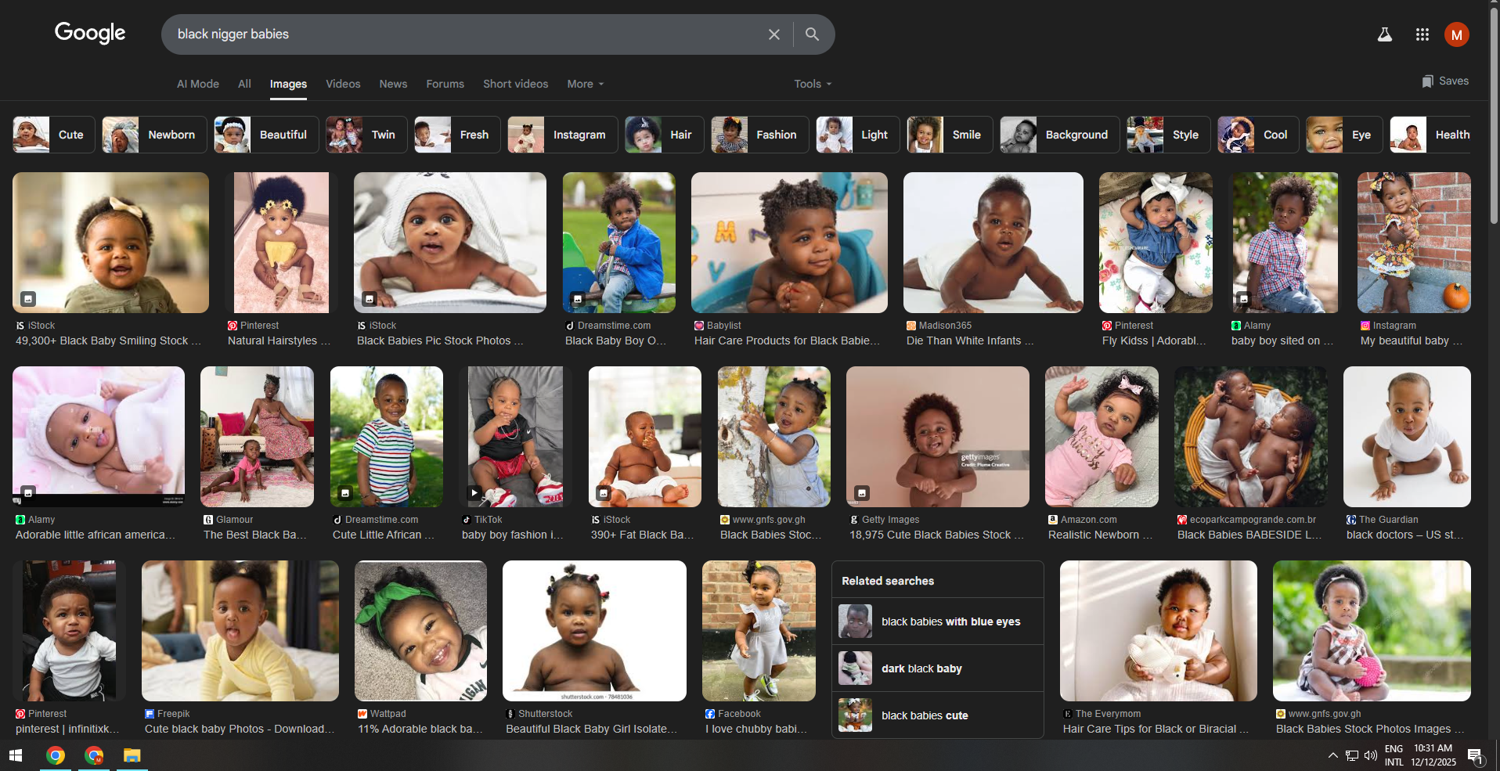Open the Windows Start menu
Screen dimensions: 1500x771
(x=16, y=755)
